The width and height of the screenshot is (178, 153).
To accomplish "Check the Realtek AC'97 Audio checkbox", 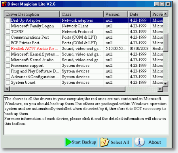I will point(8,49).
